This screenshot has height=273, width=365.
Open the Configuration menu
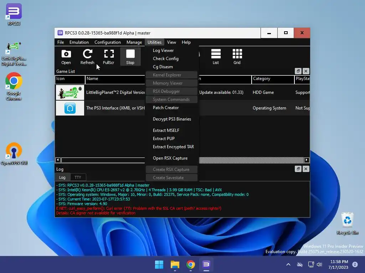click(x=108, y=42)
